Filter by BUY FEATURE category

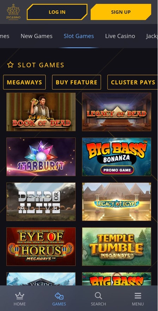tap(77, 82)
